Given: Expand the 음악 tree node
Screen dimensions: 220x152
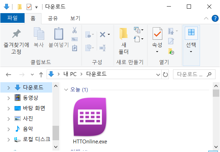Looking at the screenshot, I should pyautogui.click(x=9, y=129).
